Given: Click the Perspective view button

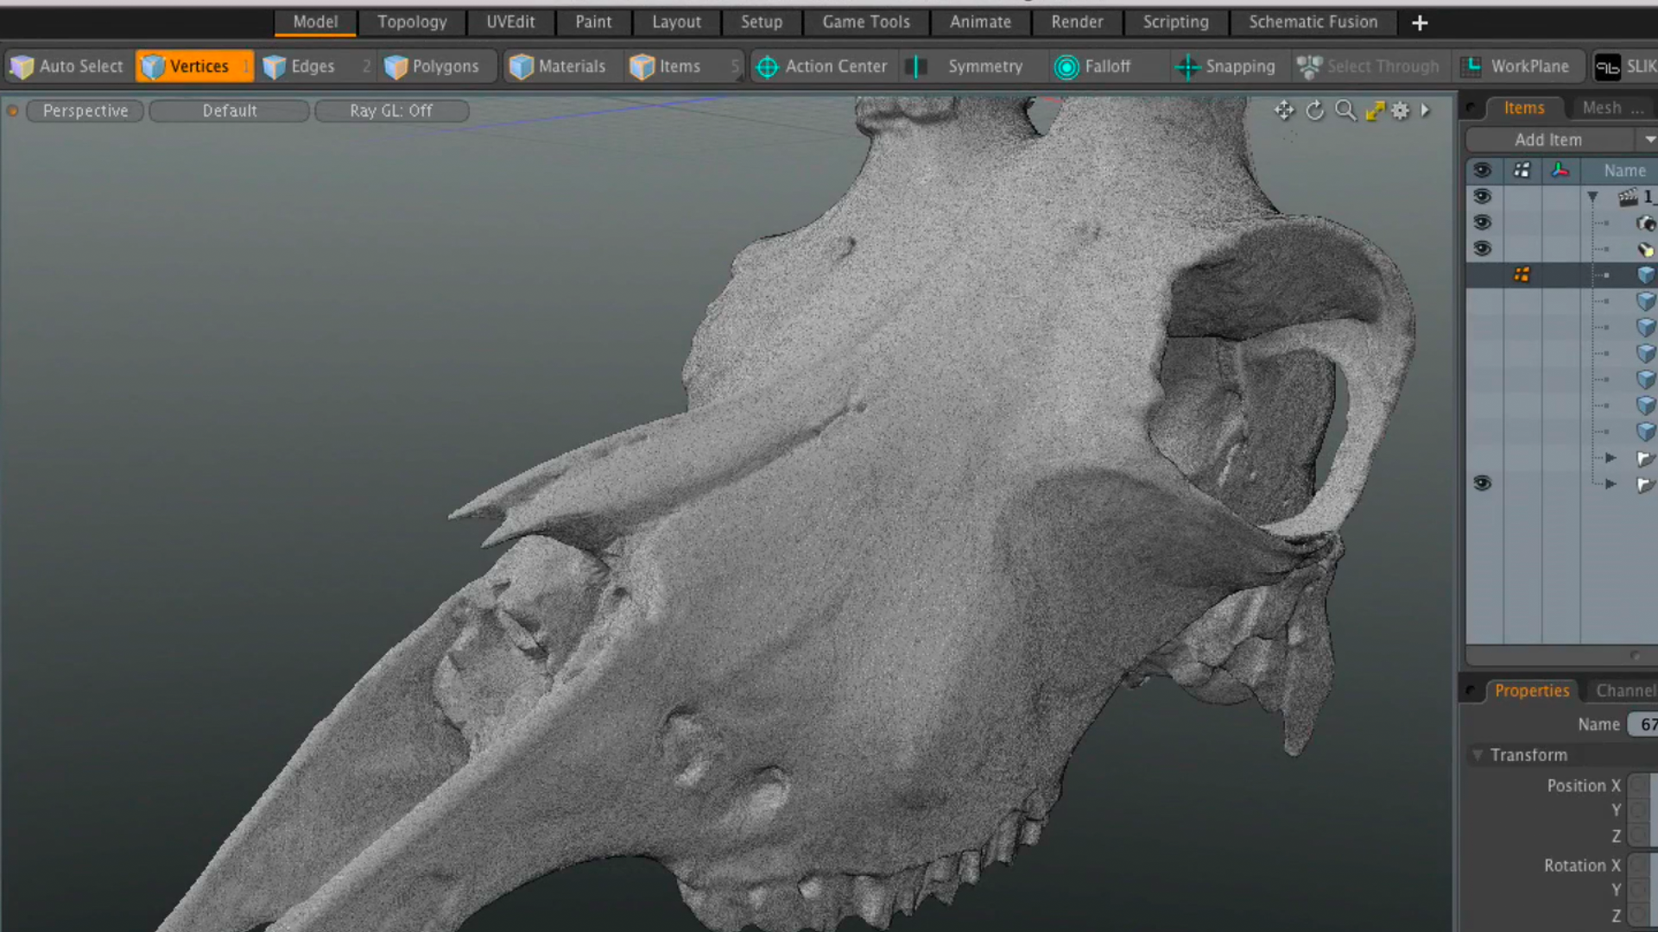Looking at the screenshot, I should point(85,110).
